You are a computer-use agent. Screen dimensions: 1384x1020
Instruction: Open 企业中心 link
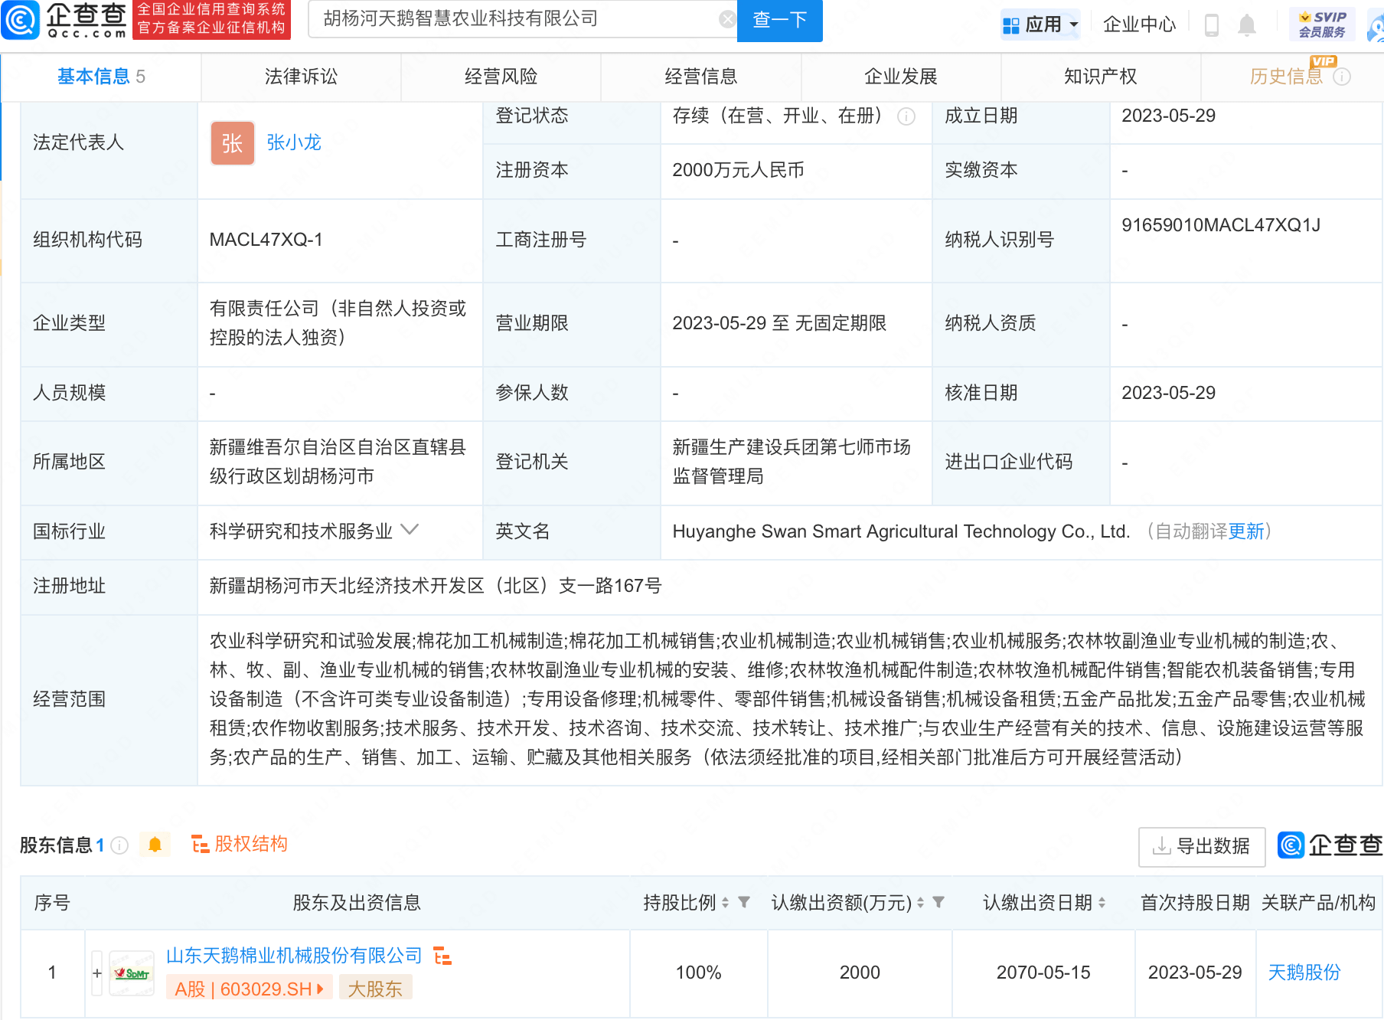click(x=1139, y=25)
